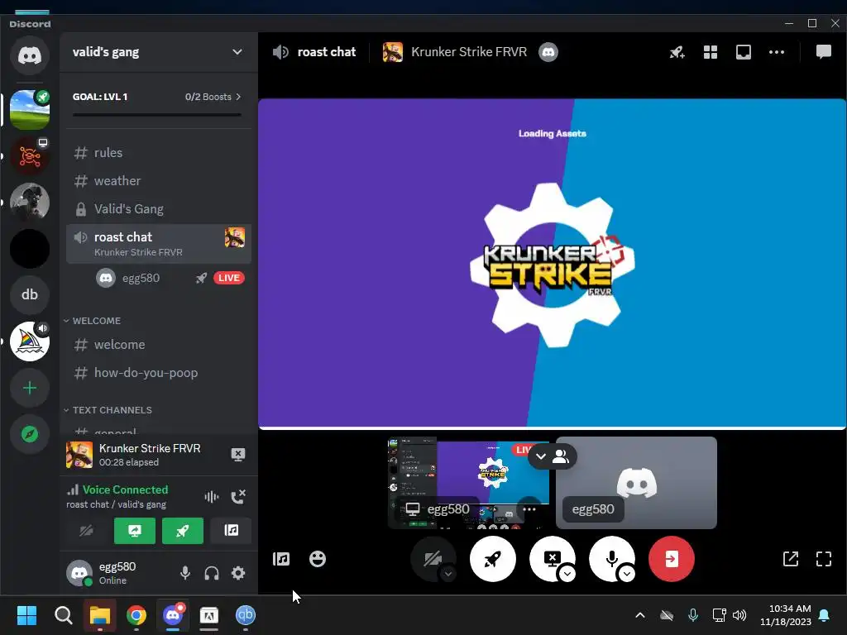Open the Midjourney sailboat server
The image size is (847, 635).
coord(30,341)
